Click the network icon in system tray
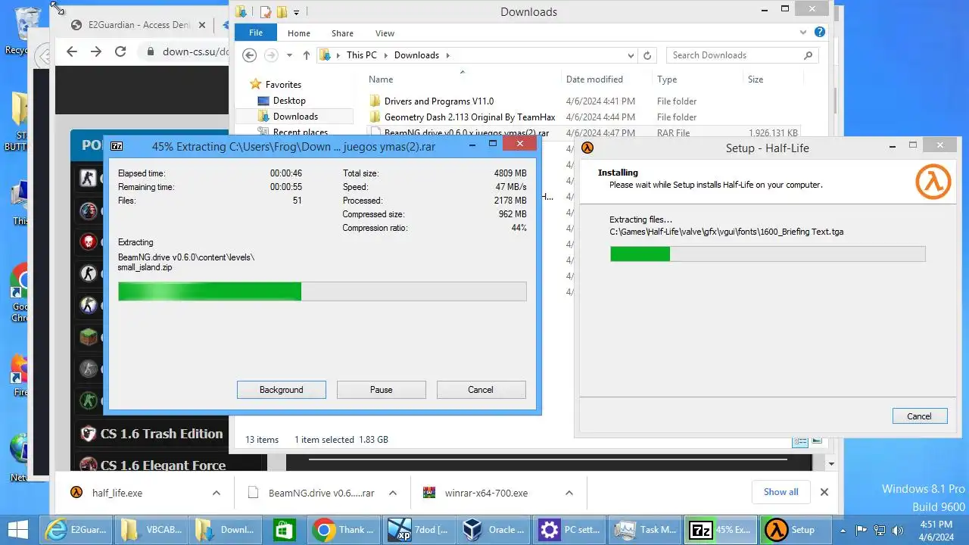Viewport: 969px width, 545px height. pyautogui.click(x=878, y=530)
